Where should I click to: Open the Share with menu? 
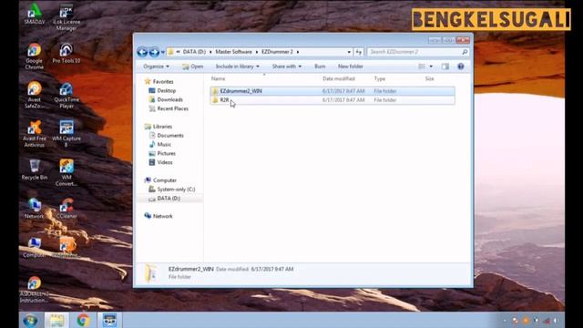[287, 67]
